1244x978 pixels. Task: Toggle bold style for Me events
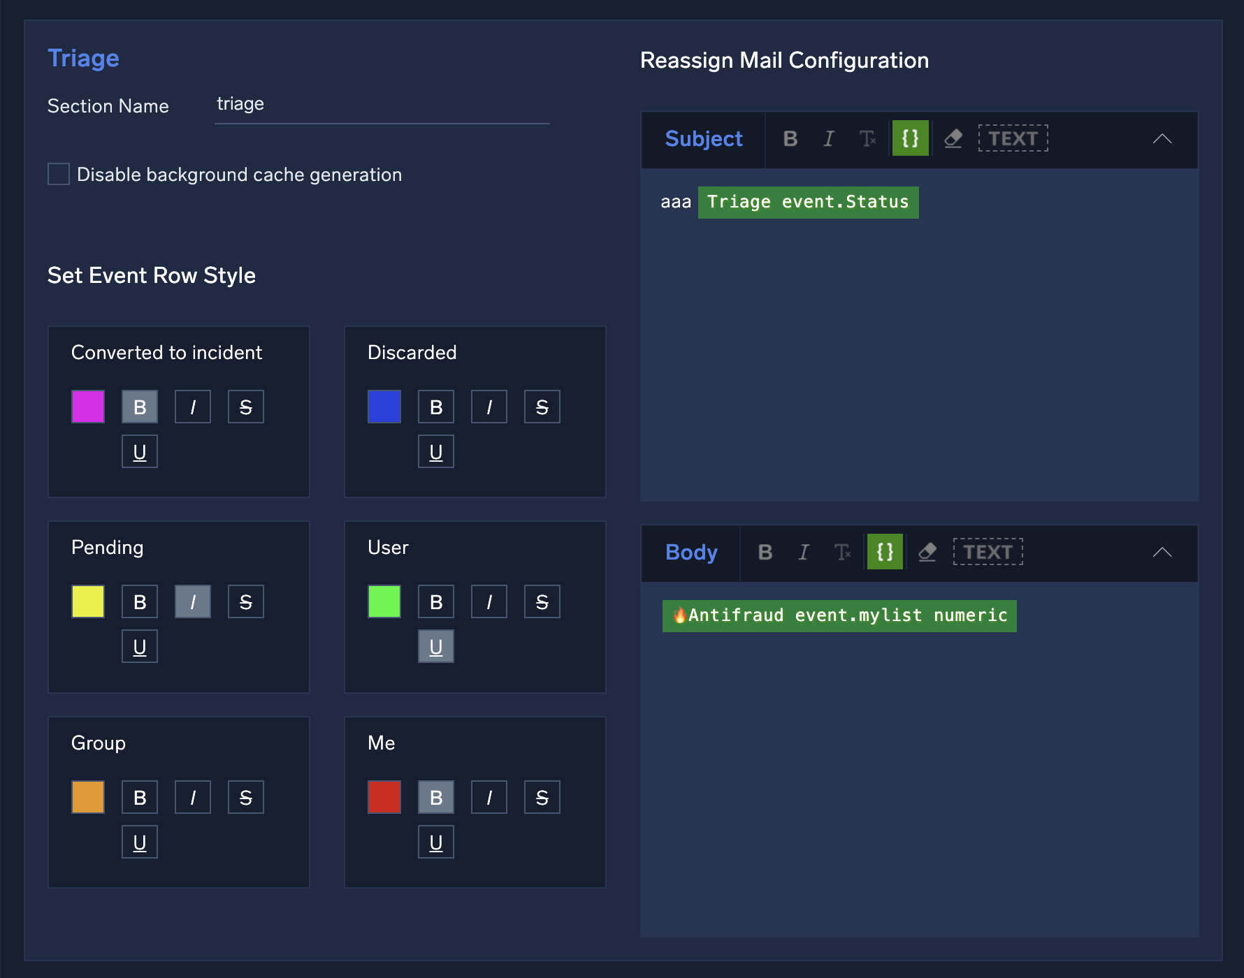[x=436, y=796]
